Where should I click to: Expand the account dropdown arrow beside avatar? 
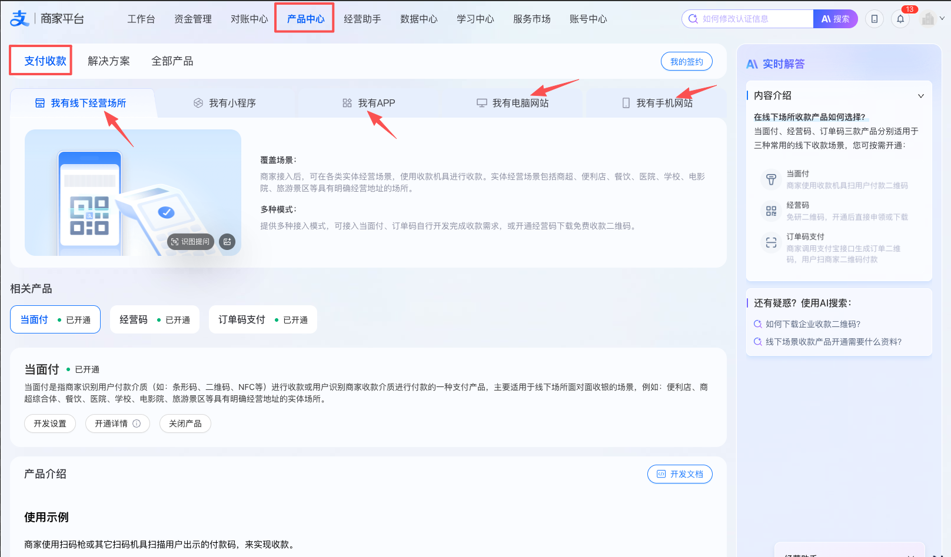click(942, 18)
